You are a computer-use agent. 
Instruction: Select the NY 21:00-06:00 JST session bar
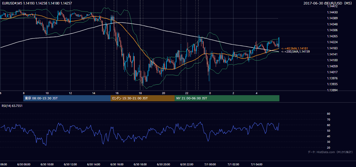227,98
